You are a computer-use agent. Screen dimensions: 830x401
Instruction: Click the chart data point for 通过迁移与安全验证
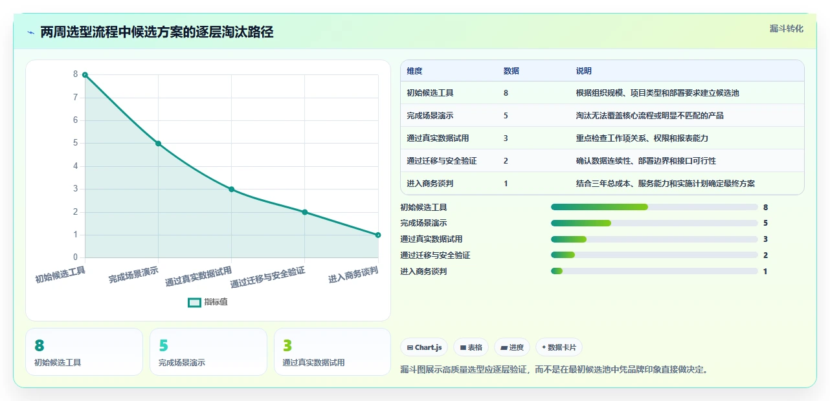305,212
